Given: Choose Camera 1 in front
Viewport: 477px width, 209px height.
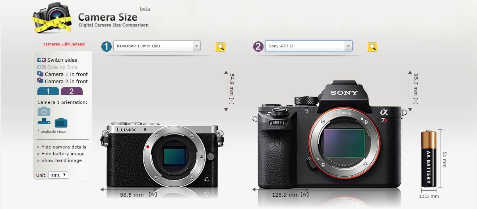Looking at the screenshot, I should [x=66, y=74].
